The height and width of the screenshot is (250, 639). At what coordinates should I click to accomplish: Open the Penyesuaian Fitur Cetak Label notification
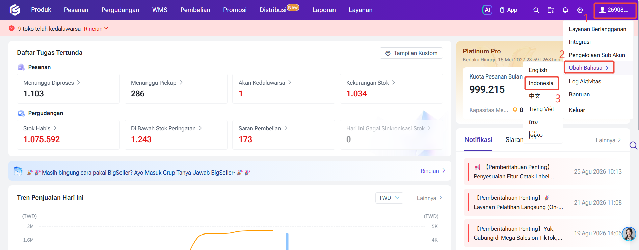[513, 172]
